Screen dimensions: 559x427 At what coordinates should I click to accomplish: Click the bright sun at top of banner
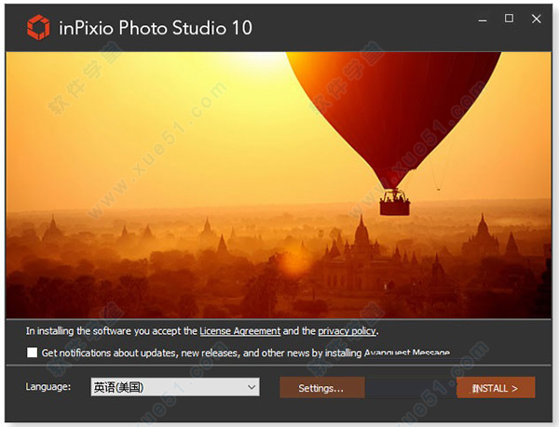[257, 60]
